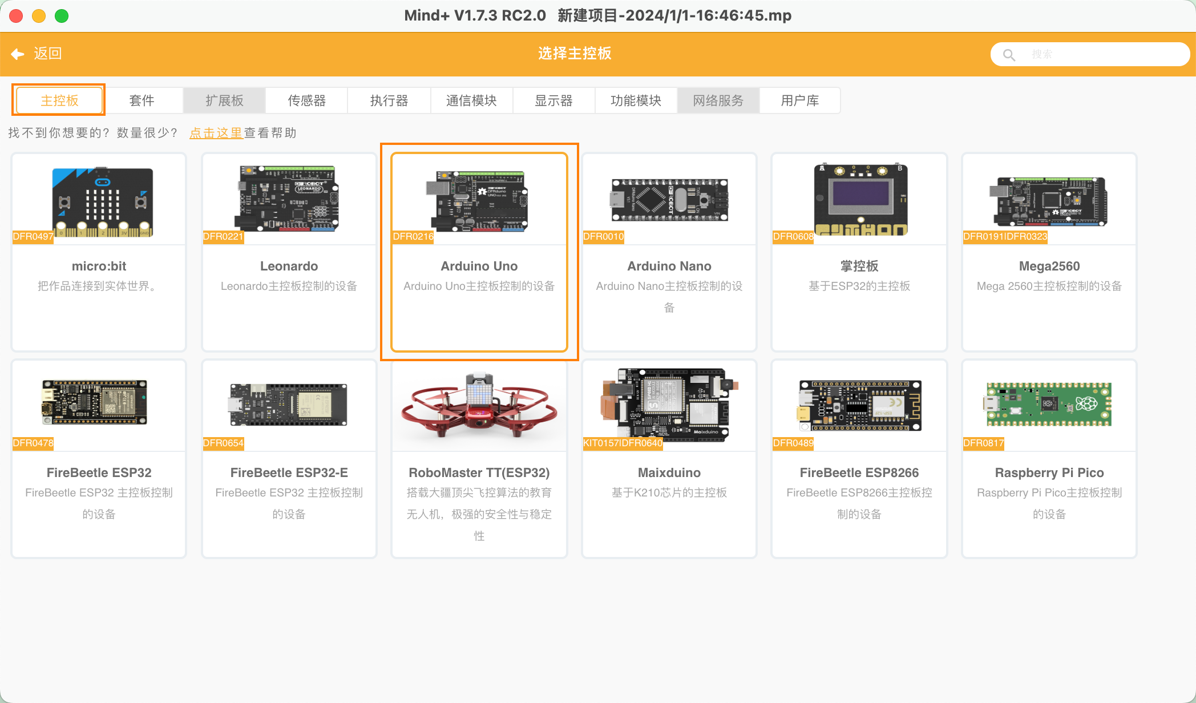This screenshot has height=703, width=1196.
Task: Choose the Maixduino board image
Action: point(669,404)
